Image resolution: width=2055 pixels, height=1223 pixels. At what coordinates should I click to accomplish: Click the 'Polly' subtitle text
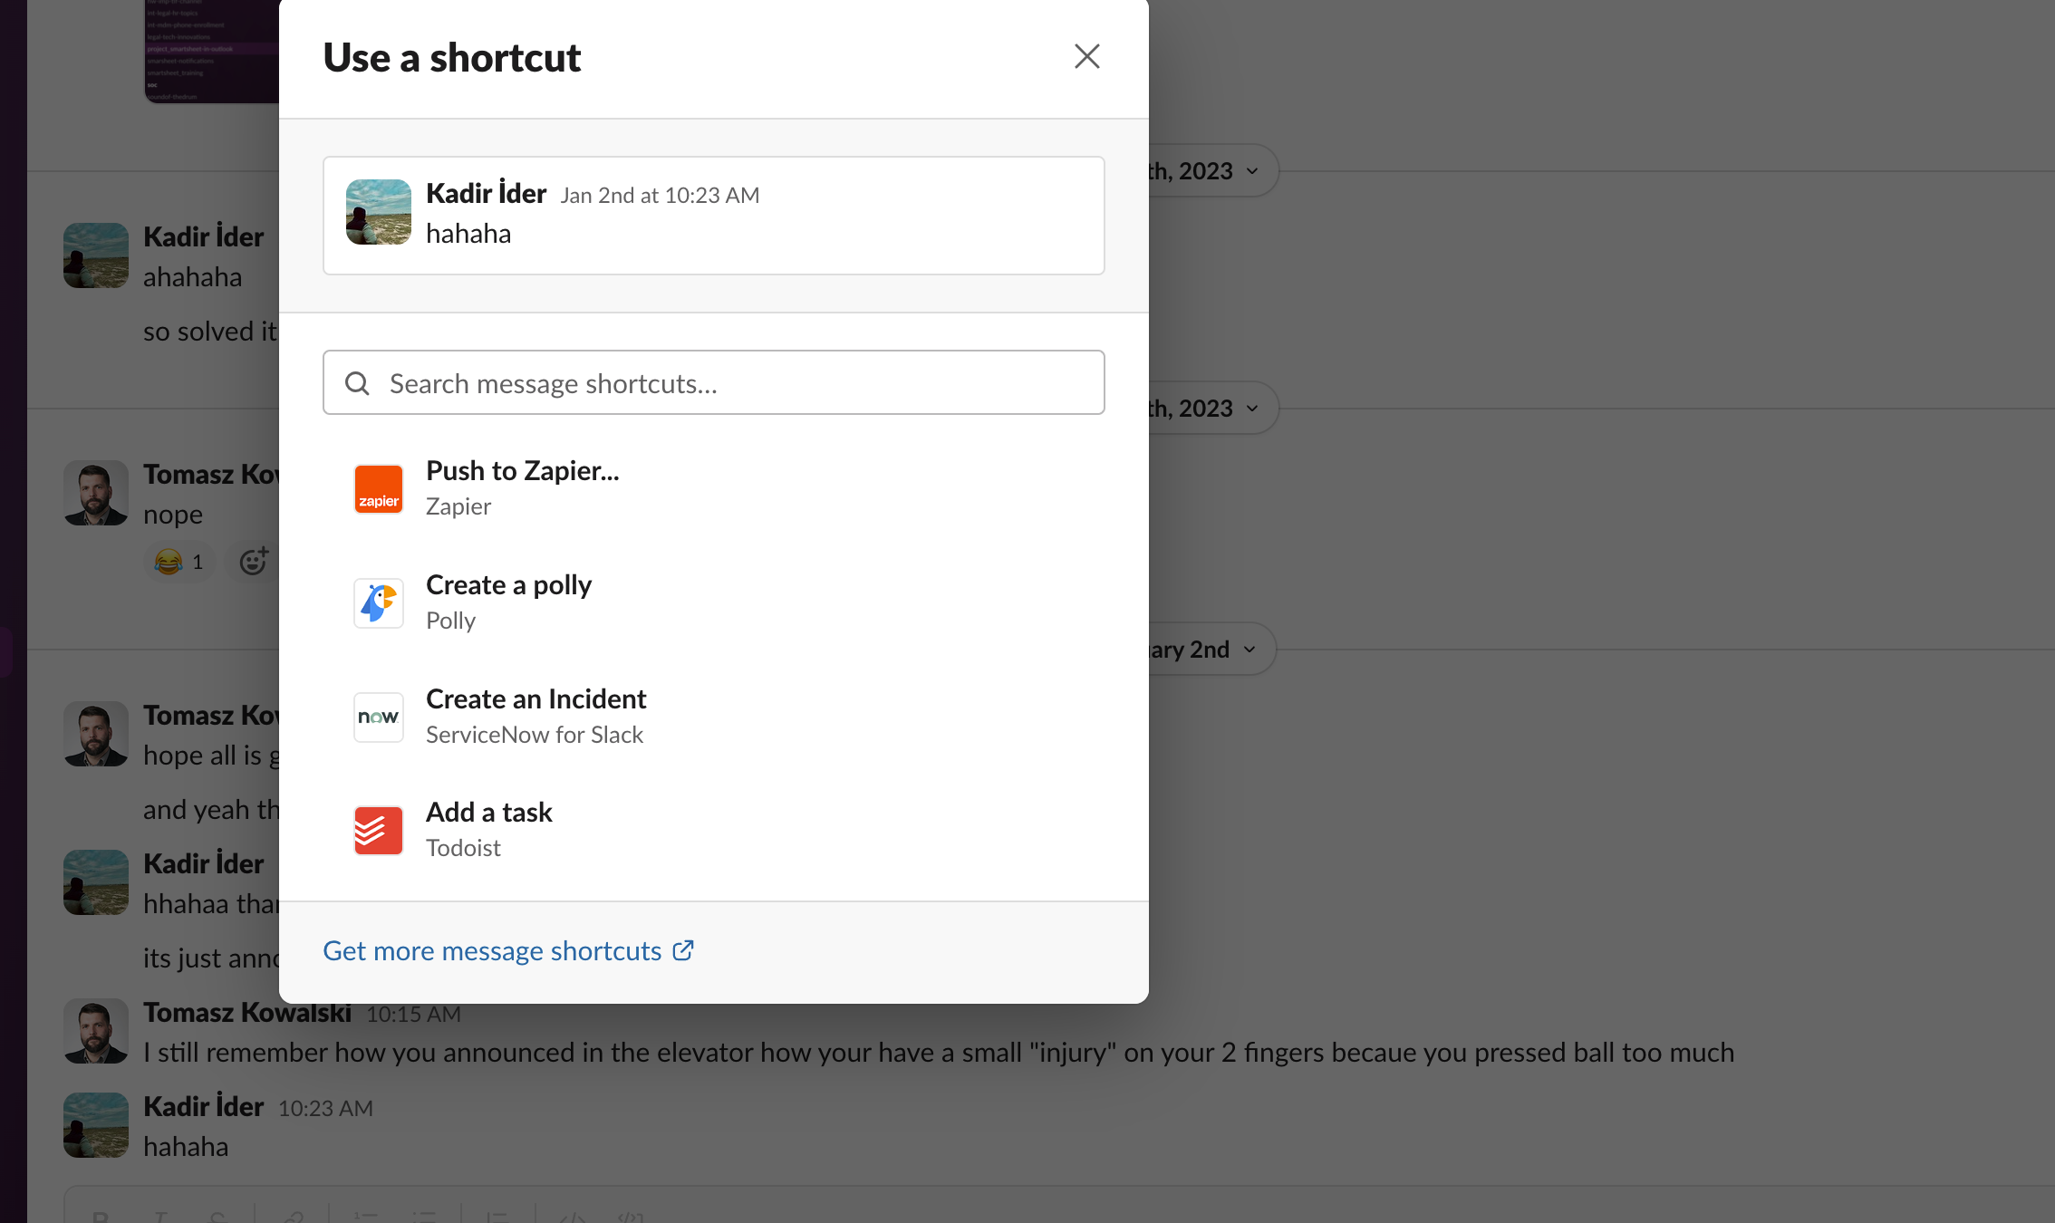pos(450,621)
